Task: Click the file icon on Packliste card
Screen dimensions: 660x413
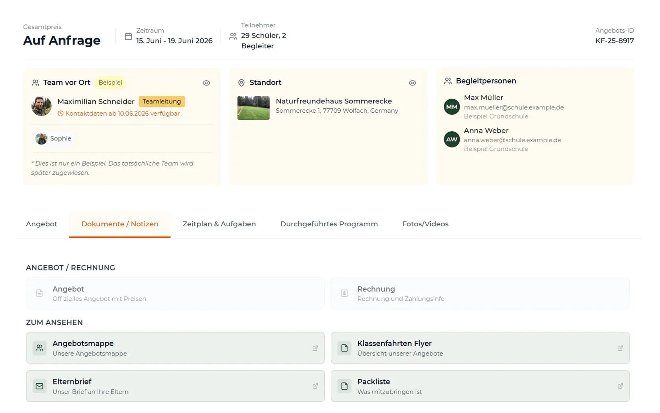Action: tap(344, 386)
